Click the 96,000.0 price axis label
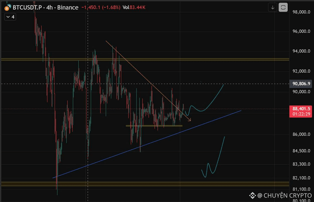314x202 pixels. click(301, 31)
